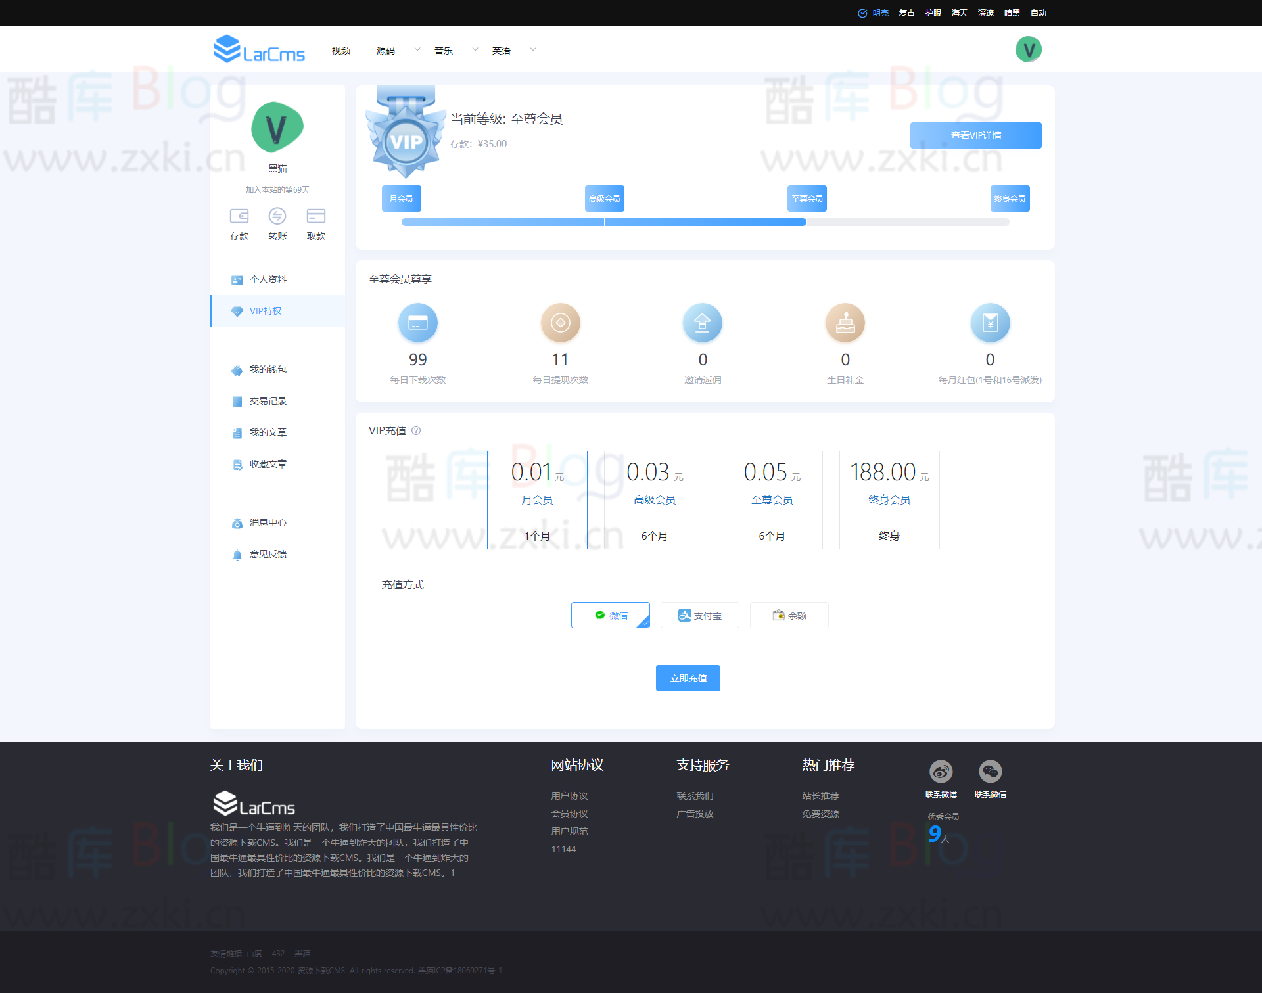
Task: Click the deposit (存款) wallet icon
Action: [239, 216]
